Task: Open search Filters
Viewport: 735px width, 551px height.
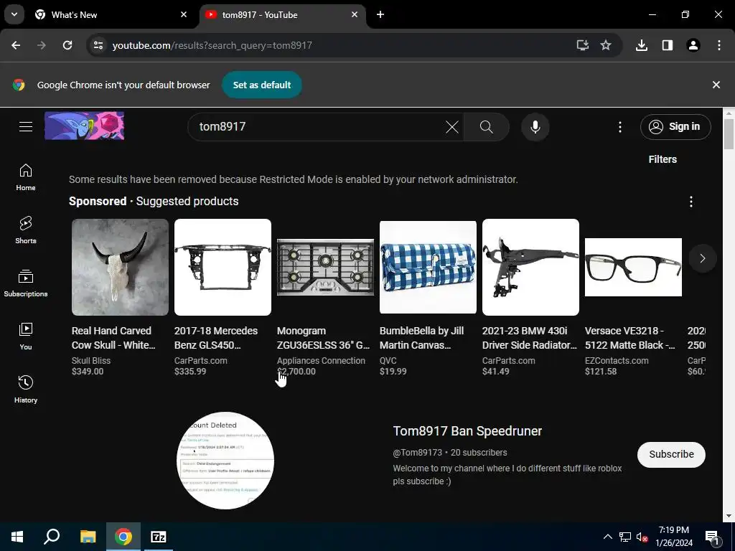Action: [663, 159]
